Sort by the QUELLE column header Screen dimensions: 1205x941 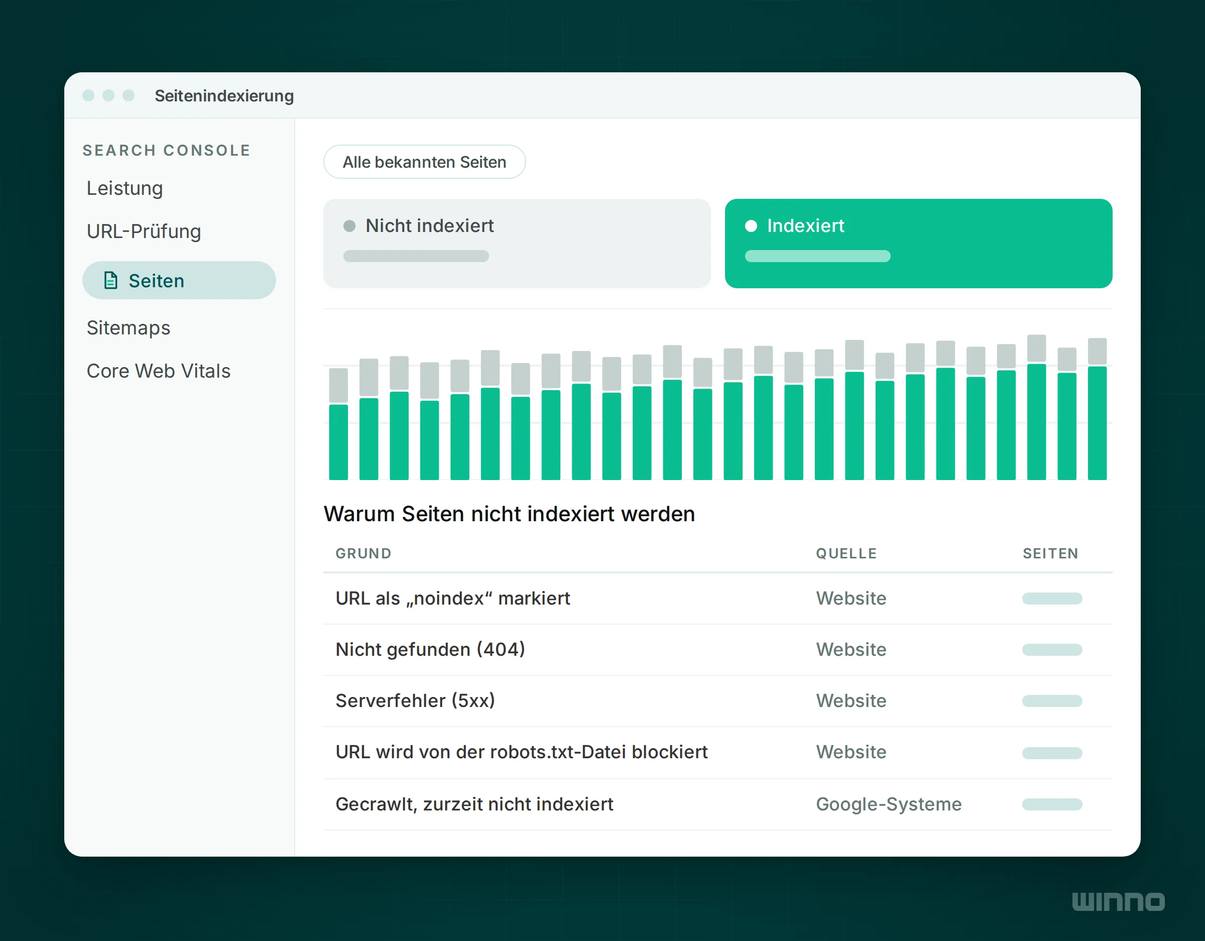point(847,553)
